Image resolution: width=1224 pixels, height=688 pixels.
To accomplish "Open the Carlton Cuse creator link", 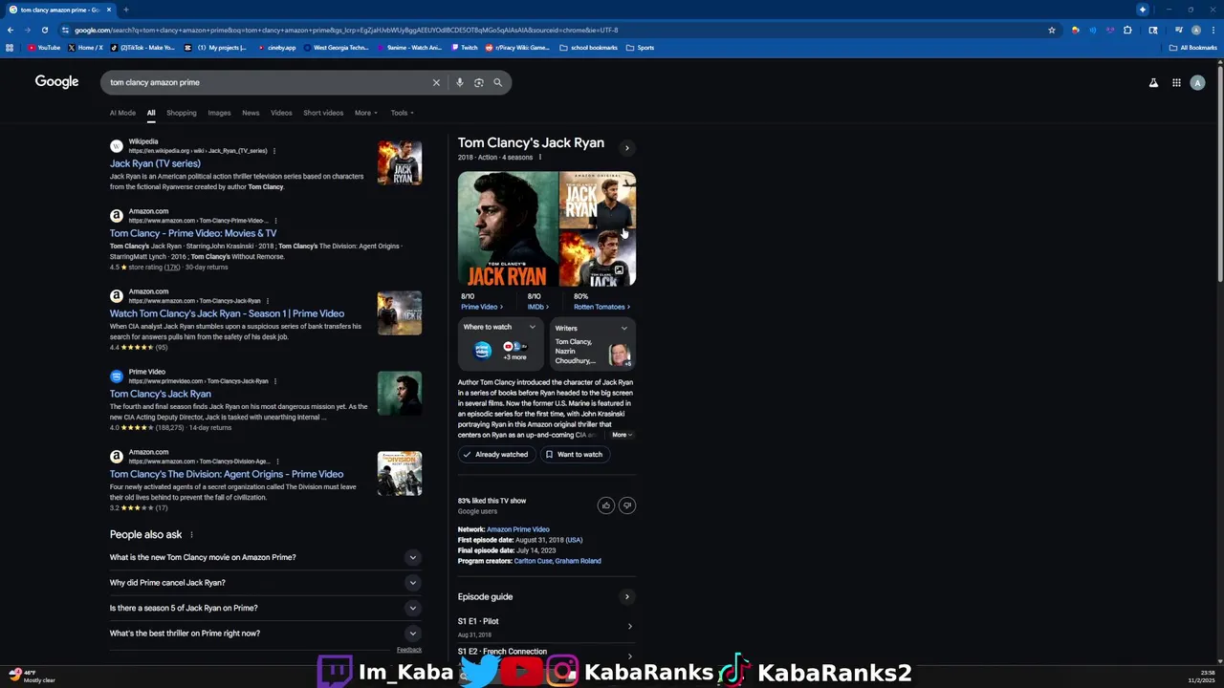I will pos(533,561).
